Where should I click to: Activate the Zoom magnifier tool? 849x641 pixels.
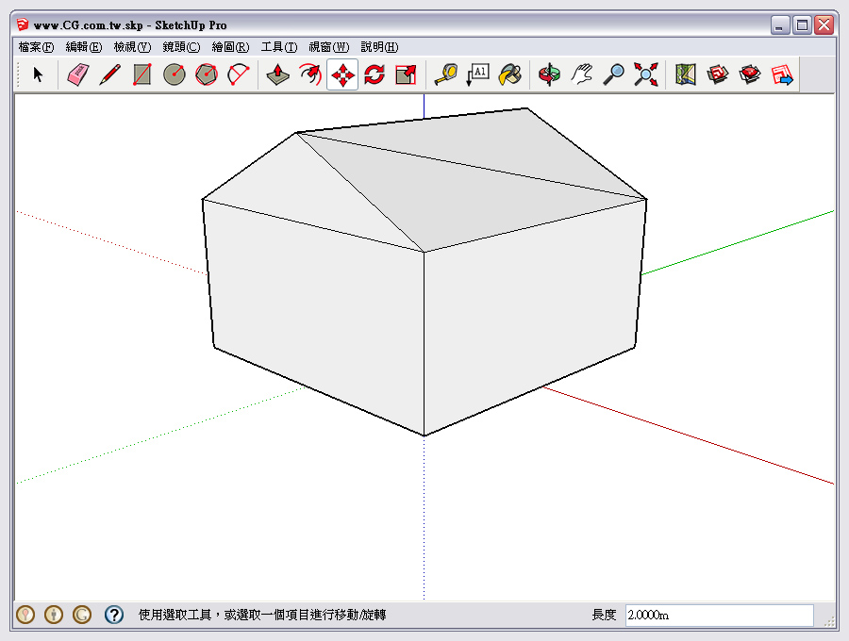(614, 74)
